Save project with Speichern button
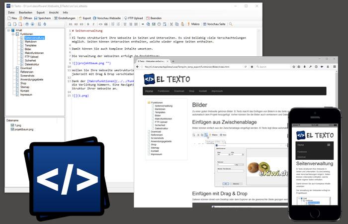This screenshot has height=224, width=348. [x=42, y=18]
